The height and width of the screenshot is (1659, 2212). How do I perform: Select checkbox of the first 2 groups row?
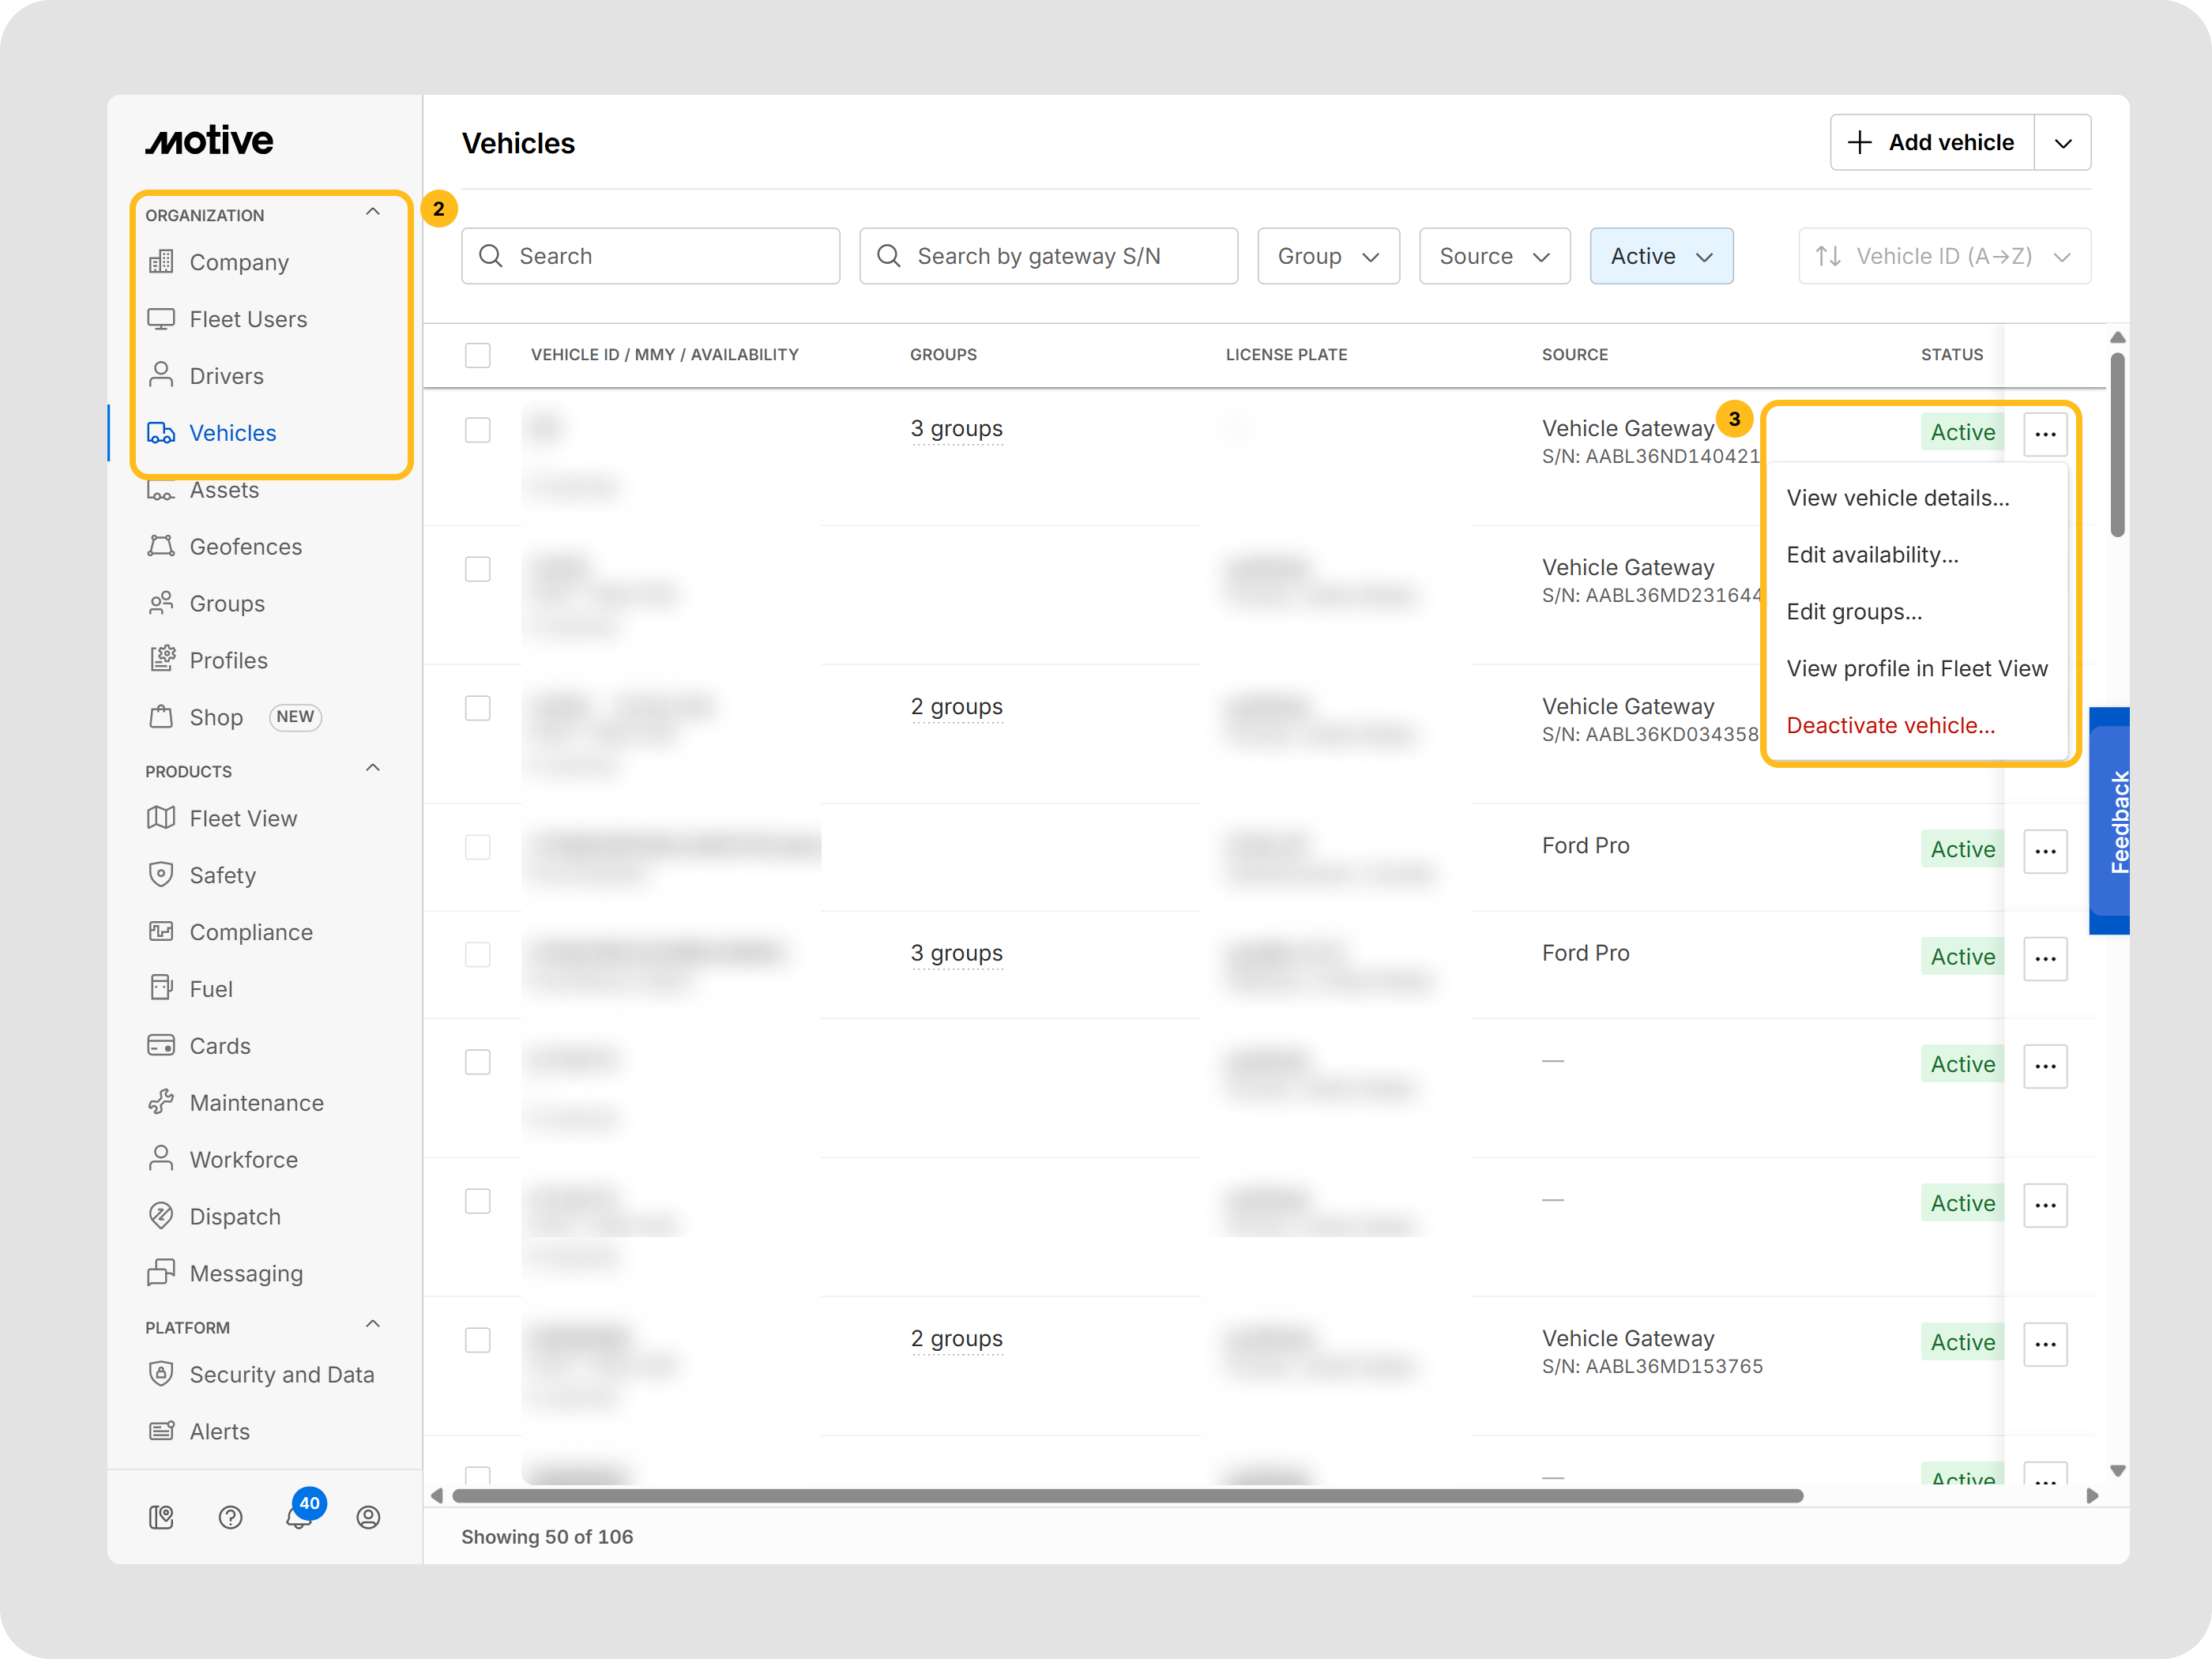pyautogui.click(x=478, y=708)
